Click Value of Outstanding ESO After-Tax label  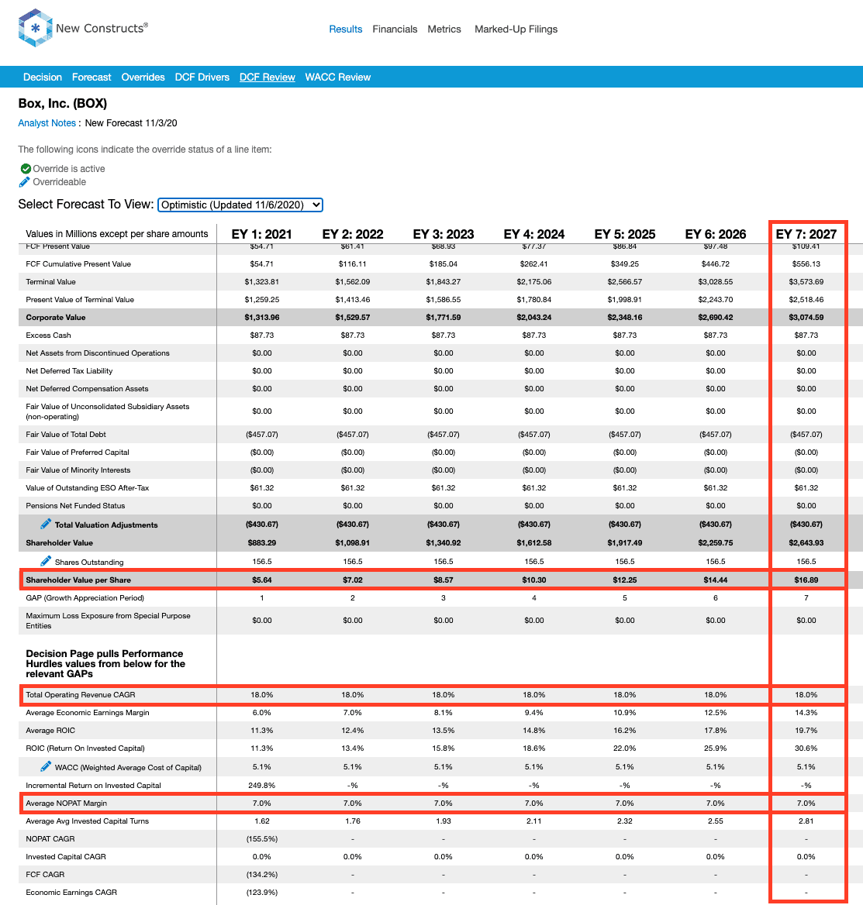[87, 487]
